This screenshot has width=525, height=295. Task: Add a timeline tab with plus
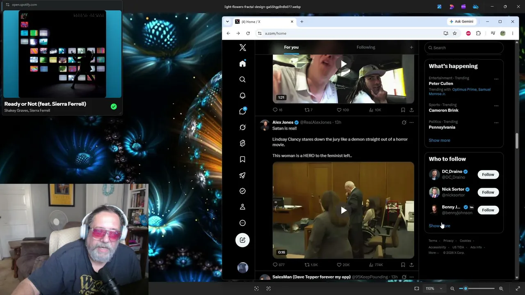411,47
